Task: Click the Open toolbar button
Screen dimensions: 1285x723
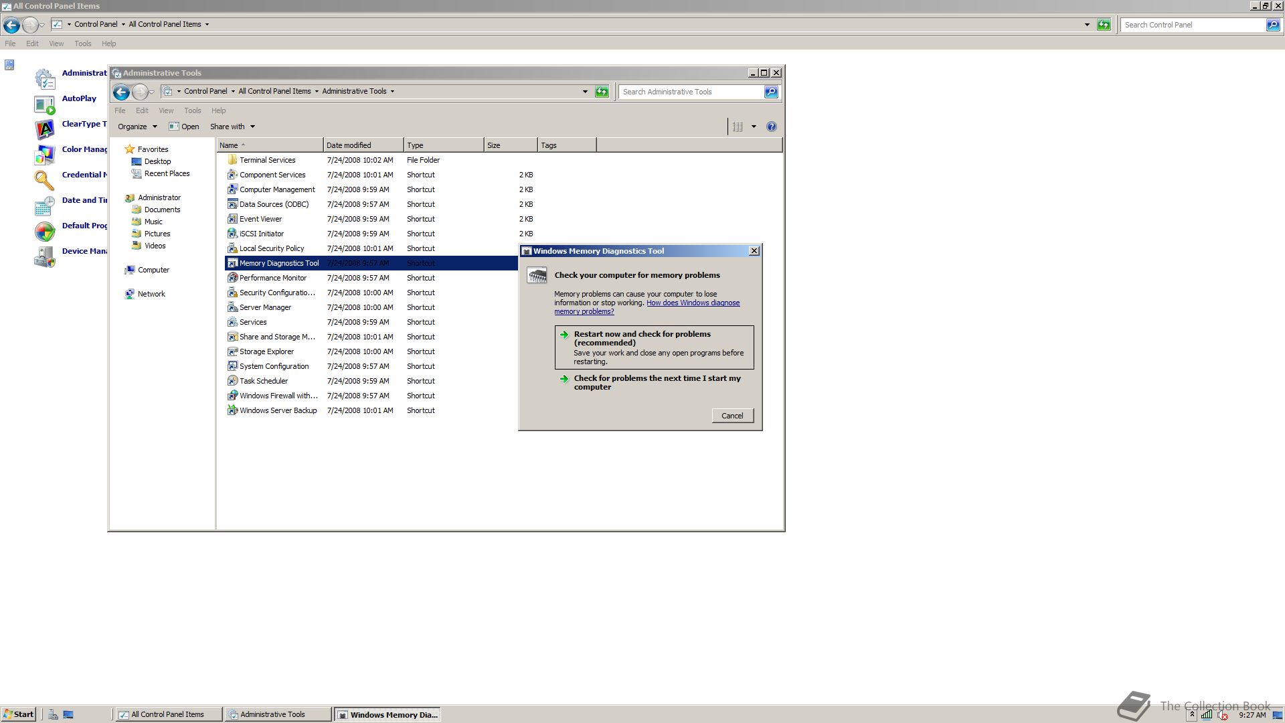Action: [184, 127]
